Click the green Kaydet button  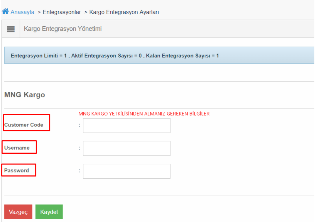(49, 212)
